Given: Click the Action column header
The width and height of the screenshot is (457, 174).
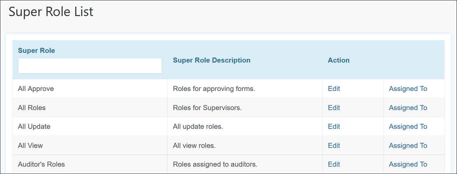Looking at the screenshot, I should tap(339, 60).
